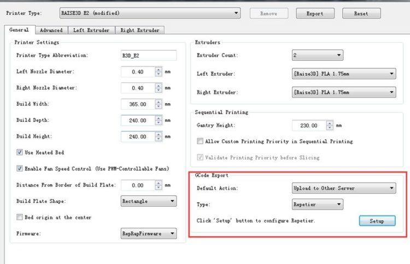The width and height of the screenshot is (410, 264).
Task: Adjust the Gantry Height stepper arrows
Action: click(330, 126)
